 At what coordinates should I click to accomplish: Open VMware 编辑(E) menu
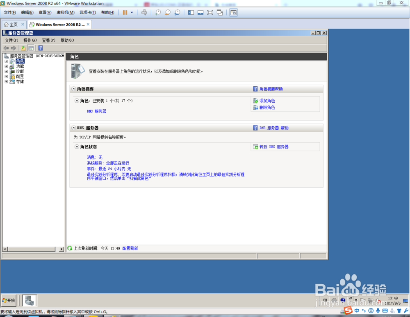pyautogui.click(x=27, y=13)
